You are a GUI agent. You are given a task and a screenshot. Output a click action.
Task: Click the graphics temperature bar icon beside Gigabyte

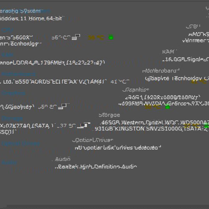[62, 106]
